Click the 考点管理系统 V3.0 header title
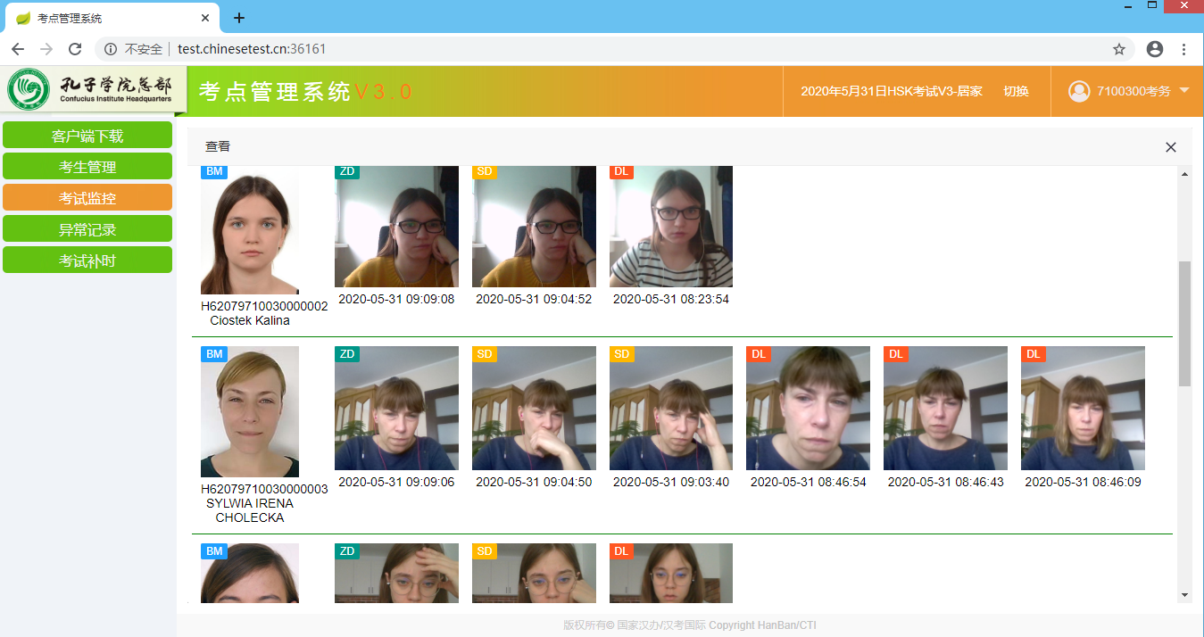Image resolution: width=1204 pixels, height=637 pixels. [x=305, y=91]
